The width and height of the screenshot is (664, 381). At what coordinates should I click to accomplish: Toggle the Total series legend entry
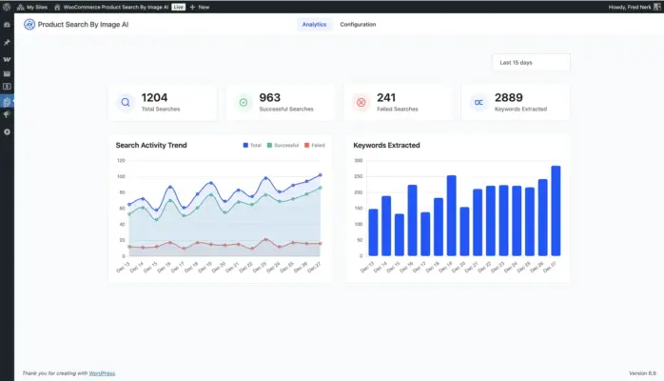pos(252,145)
